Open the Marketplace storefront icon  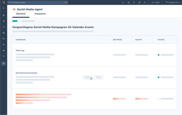(x=129, y=2)
